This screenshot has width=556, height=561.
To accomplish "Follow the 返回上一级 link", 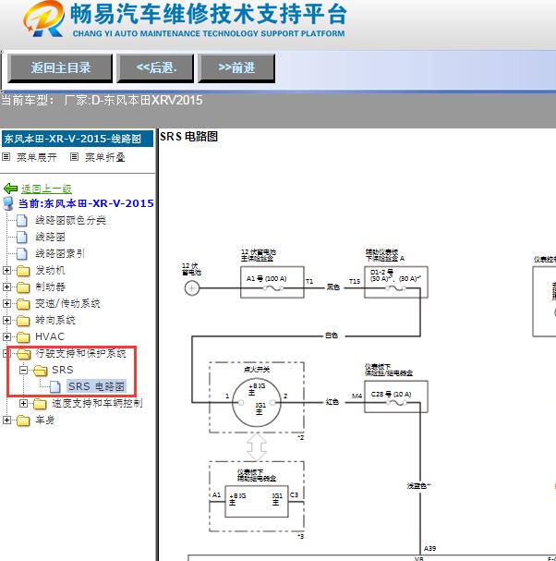I will (x=46, y=189).
